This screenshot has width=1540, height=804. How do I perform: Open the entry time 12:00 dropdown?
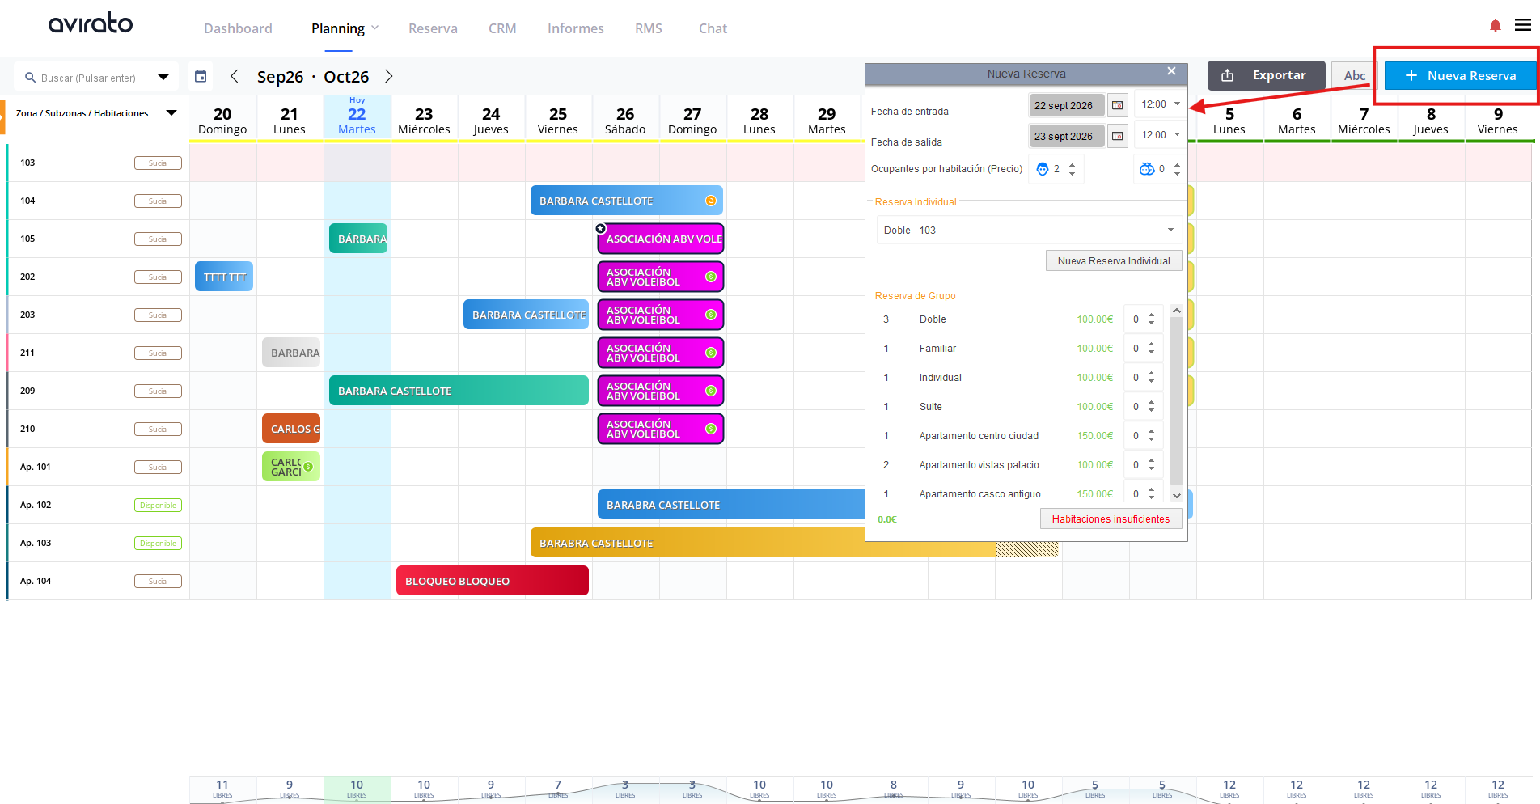[x=1160, y=104]
